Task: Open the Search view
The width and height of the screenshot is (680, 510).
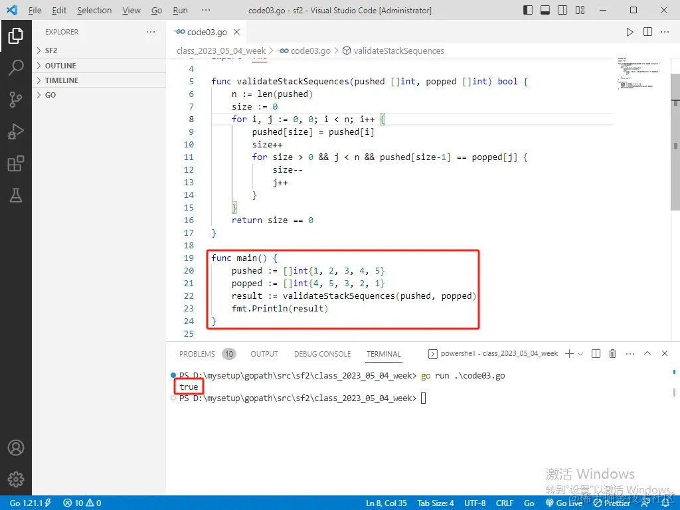Action: (x=16, y=68)
